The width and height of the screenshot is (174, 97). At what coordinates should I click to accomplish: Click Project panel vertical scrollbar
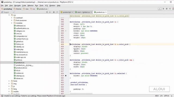click(58, 34)
